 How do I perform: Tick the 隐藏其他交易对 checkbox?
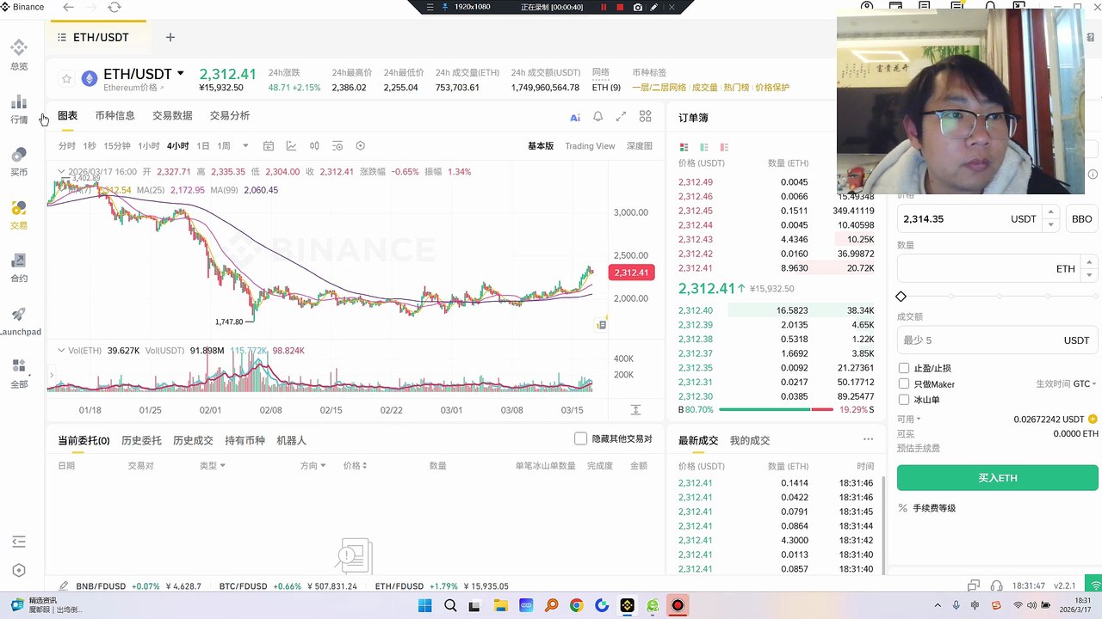pos(580,438)
